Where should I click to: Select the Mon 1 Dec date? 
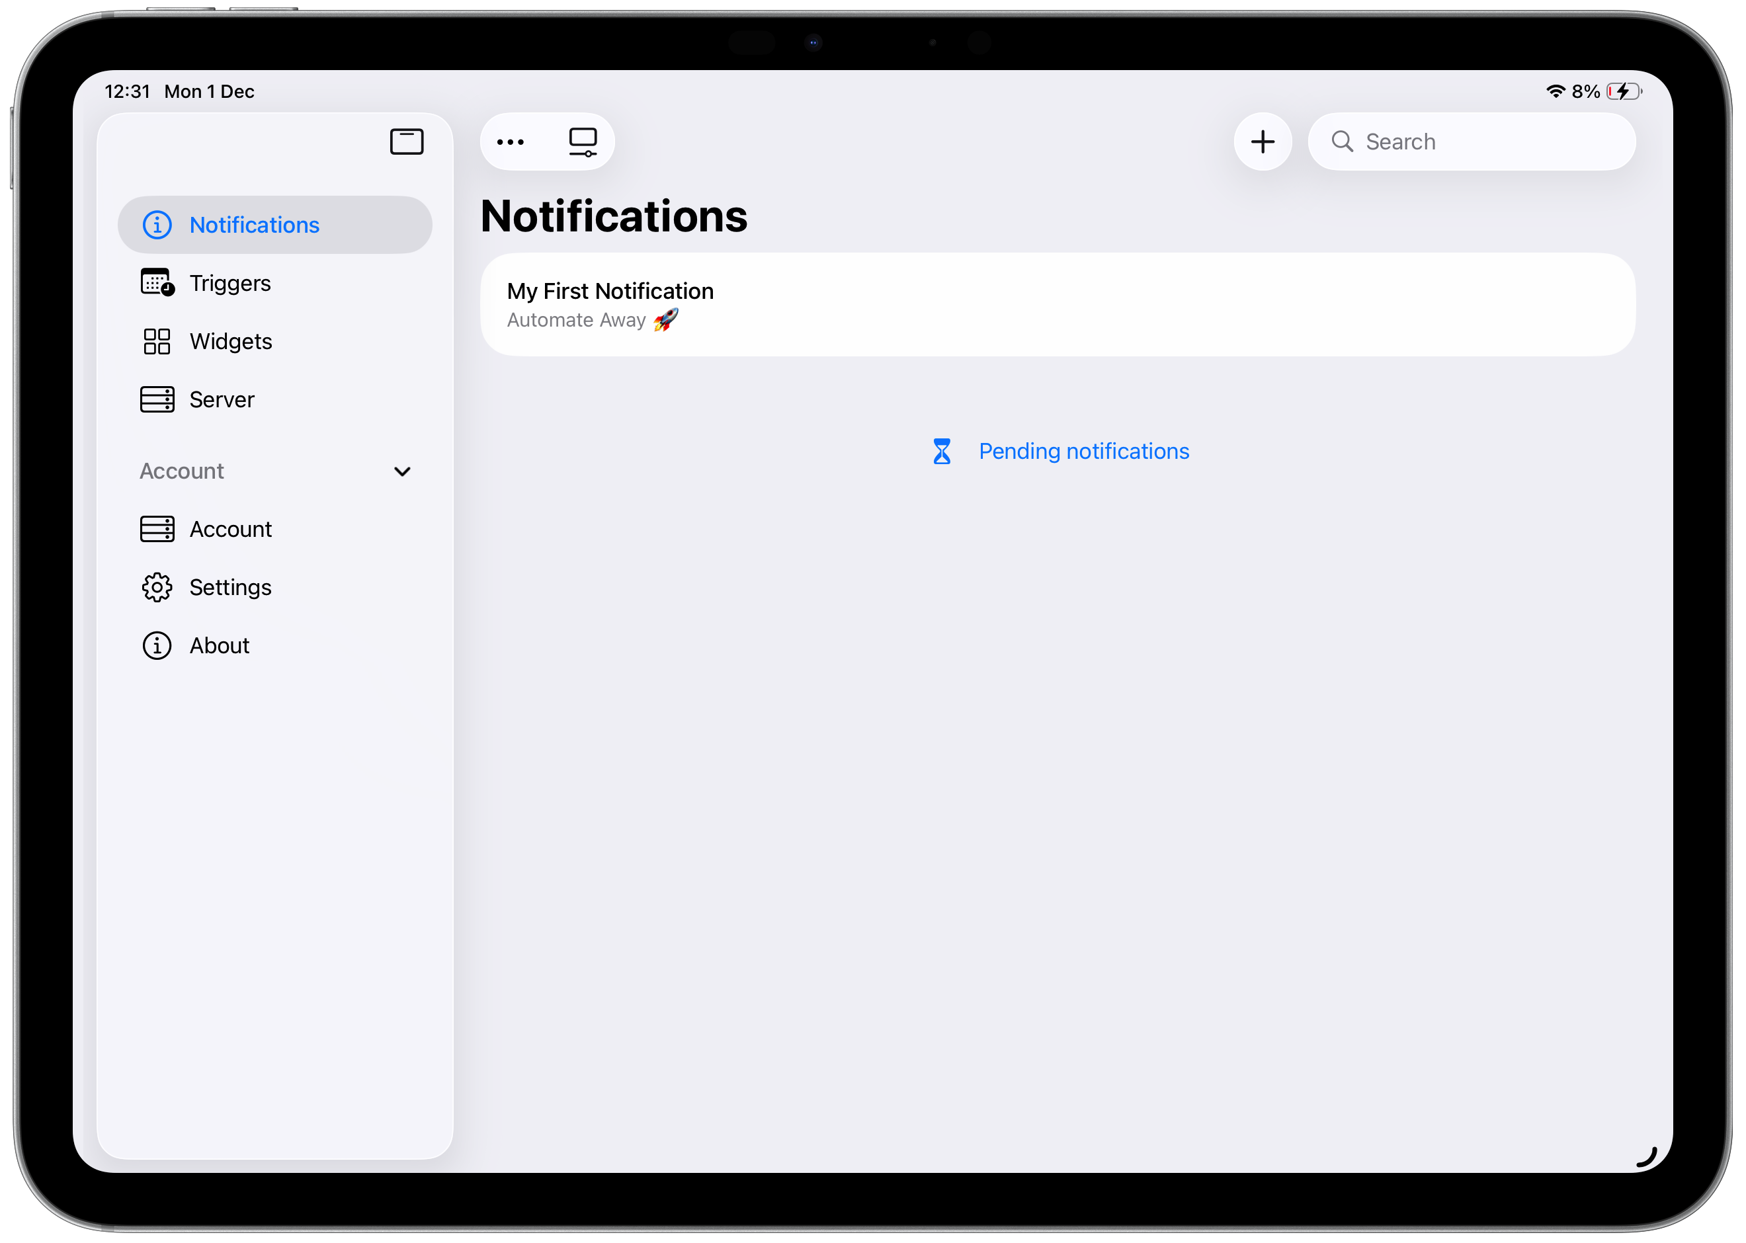pos(209,91)
